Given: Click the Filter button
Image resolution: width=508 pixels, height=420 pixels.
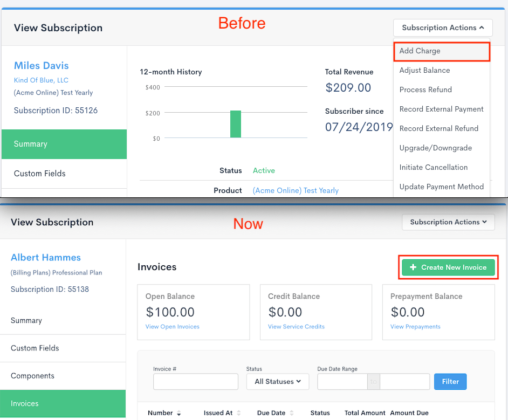Looking at the screenshot, I should [450, 382].
